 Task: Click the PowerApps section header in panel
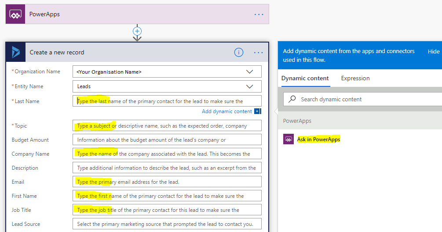[297, 121]
